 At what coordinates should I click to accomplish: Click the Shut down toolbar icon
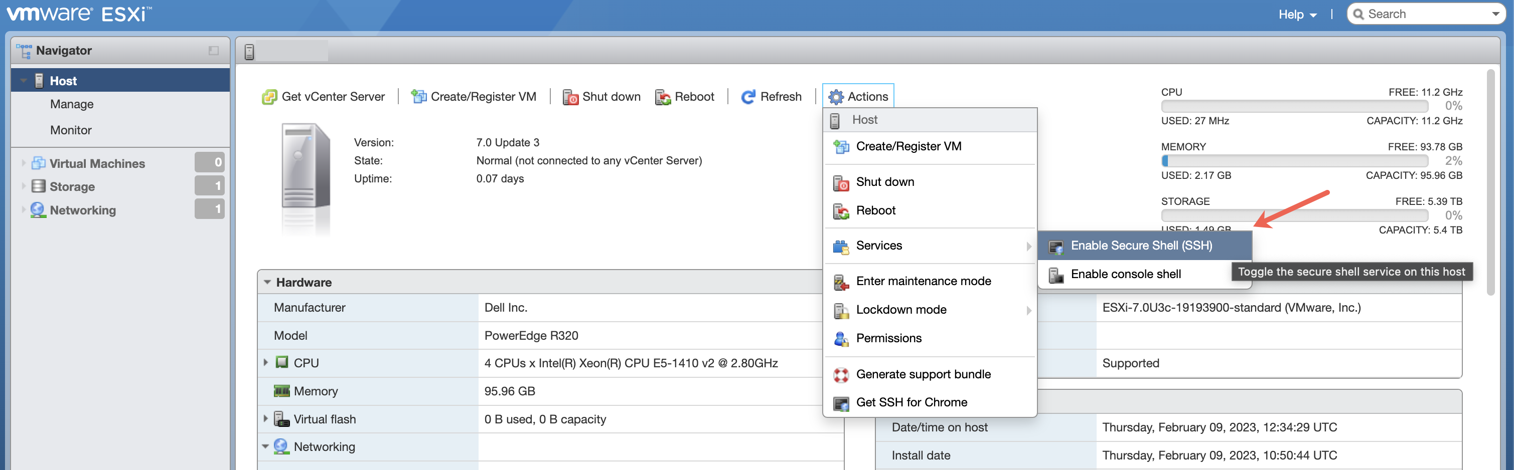570,97
